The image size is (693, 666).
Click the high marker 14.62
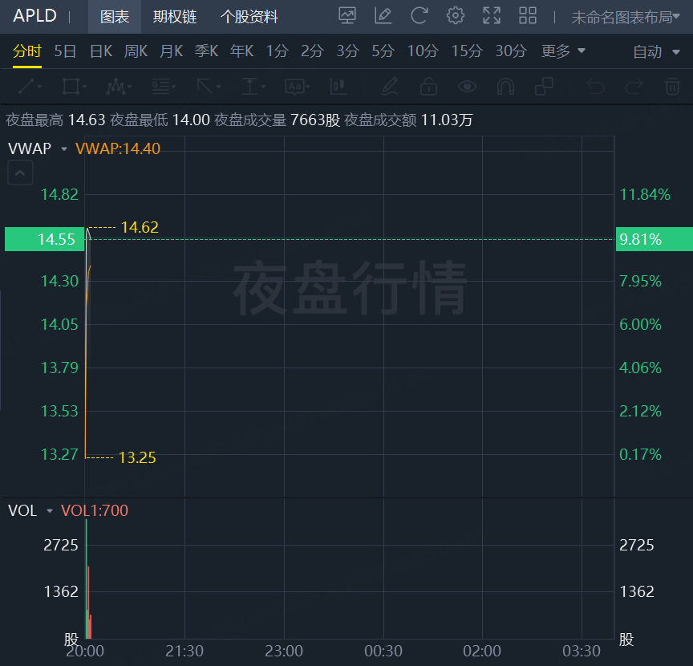click(140, 227)
